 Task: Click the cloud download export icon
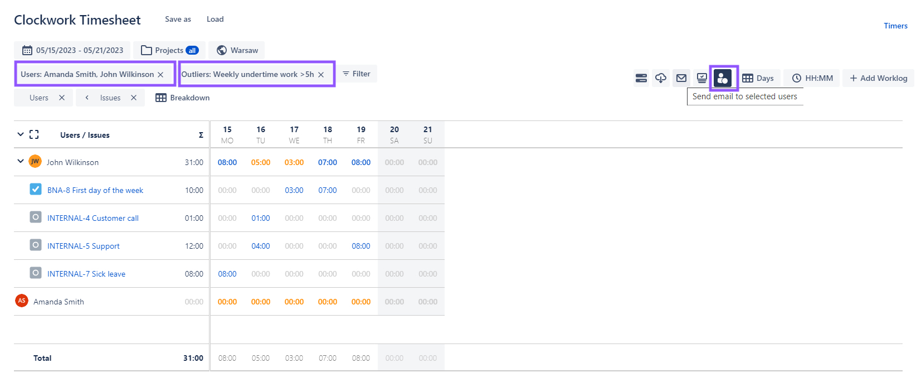click(x=661, y=78)
